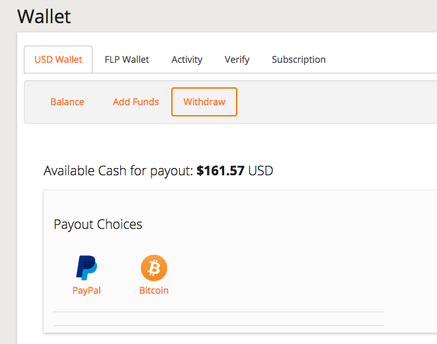Select the Add Funds option
The width and height of the screenshot is (437, 344).
click(x=136, y=102)
